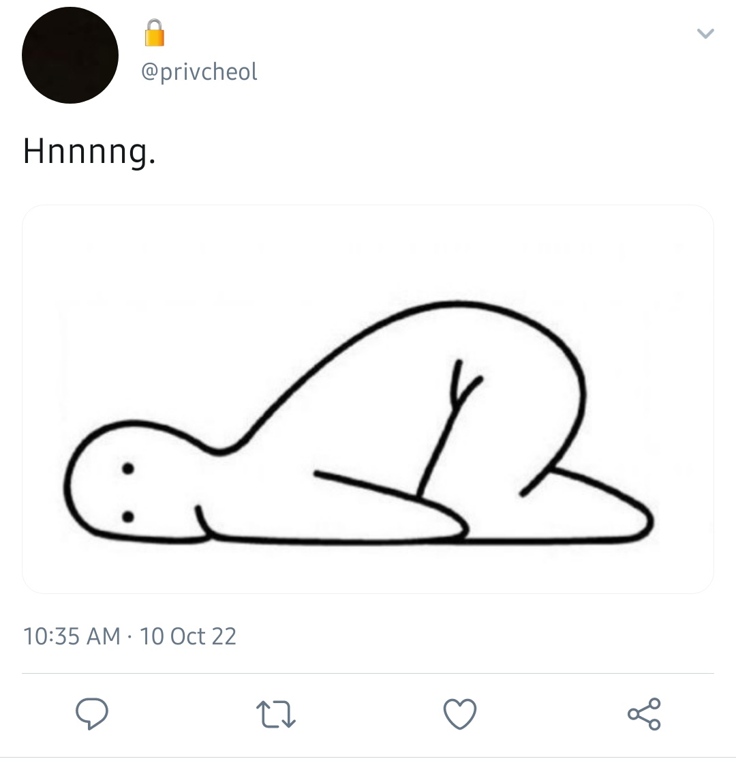Click the tweet text Hnnnng.
Image resolution: width=736 pixels, height=774 pixels.
coord(89,152)
